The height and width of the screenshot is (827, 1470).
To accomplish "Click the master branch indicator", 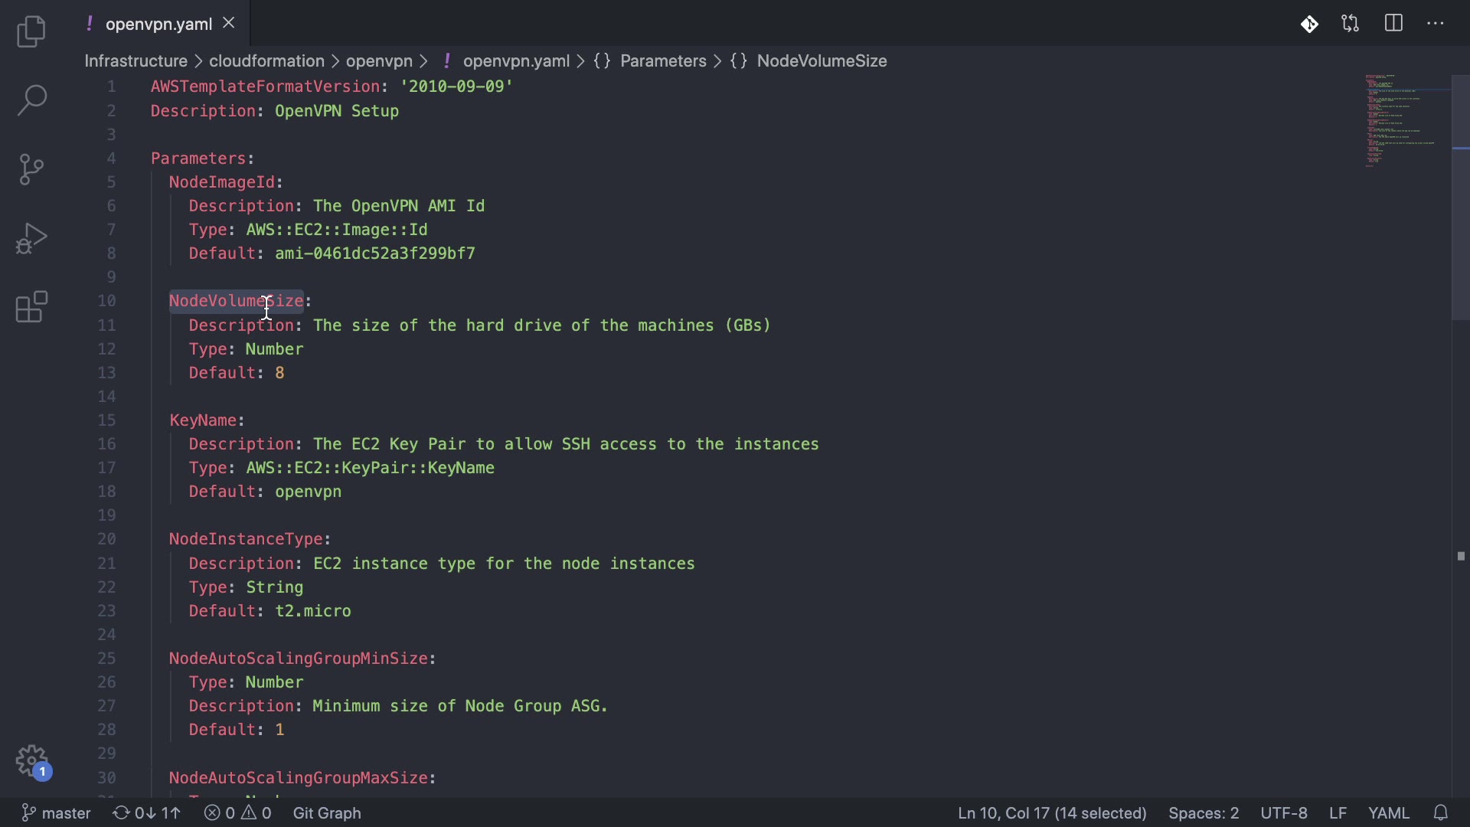I will click(x=57, y=812).
